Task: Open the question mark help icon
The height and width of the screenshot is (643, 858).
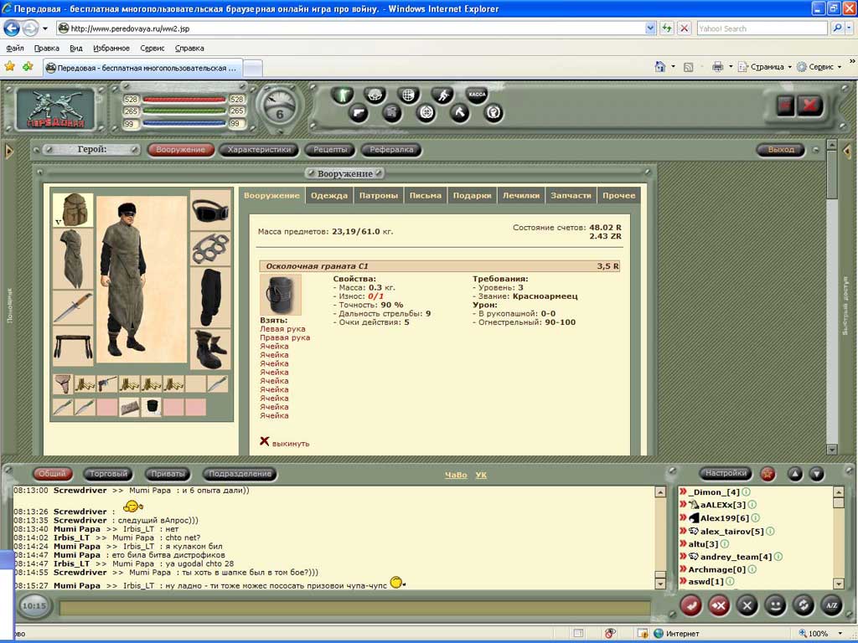Action: click(x=494, y=113)
